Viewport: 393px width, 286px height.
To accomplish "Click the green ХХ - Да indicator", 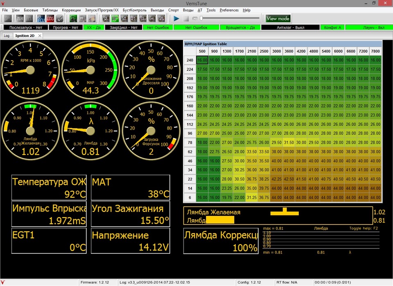I will coord(94,27).
